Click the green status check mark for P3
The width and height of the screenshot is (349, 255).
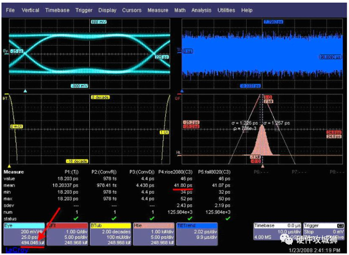pyautogui.click(x=152, y=219)
